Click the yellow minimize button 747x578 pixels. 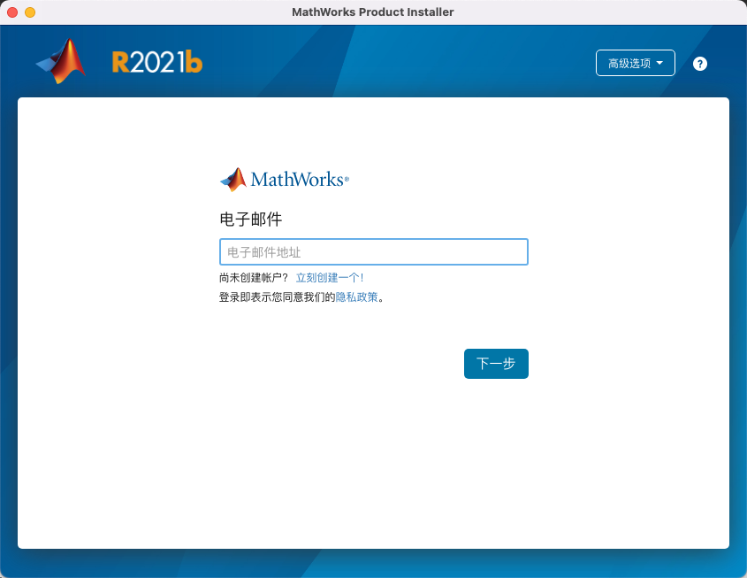pos(29,12)
